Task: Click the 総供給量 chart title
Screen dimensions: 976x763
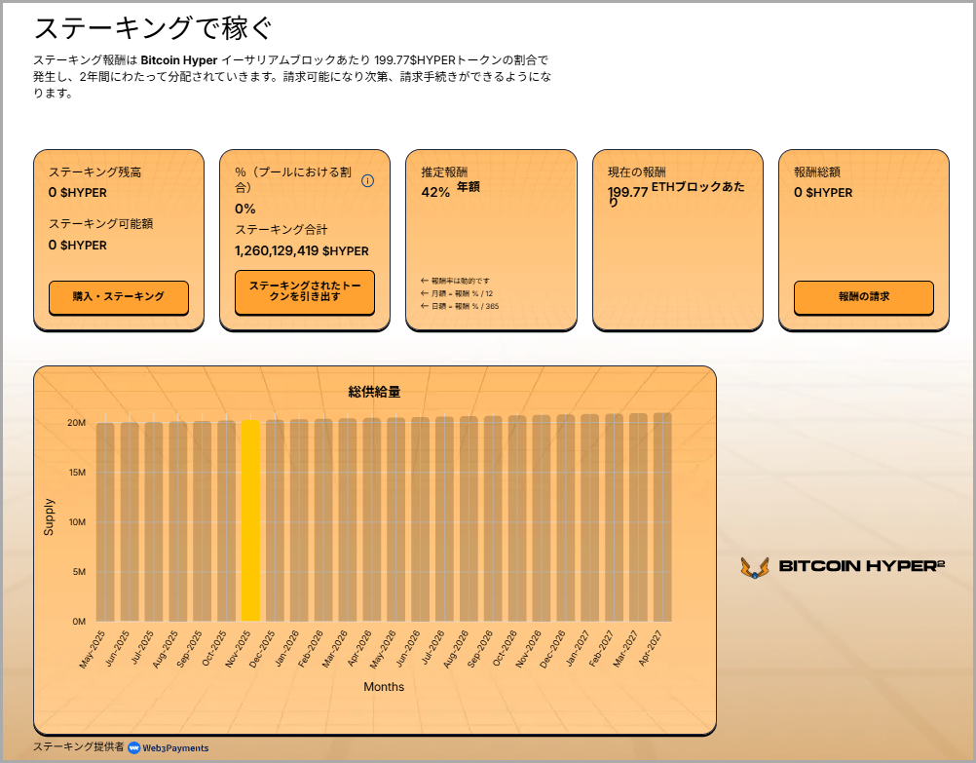Action: pos(374,392)
